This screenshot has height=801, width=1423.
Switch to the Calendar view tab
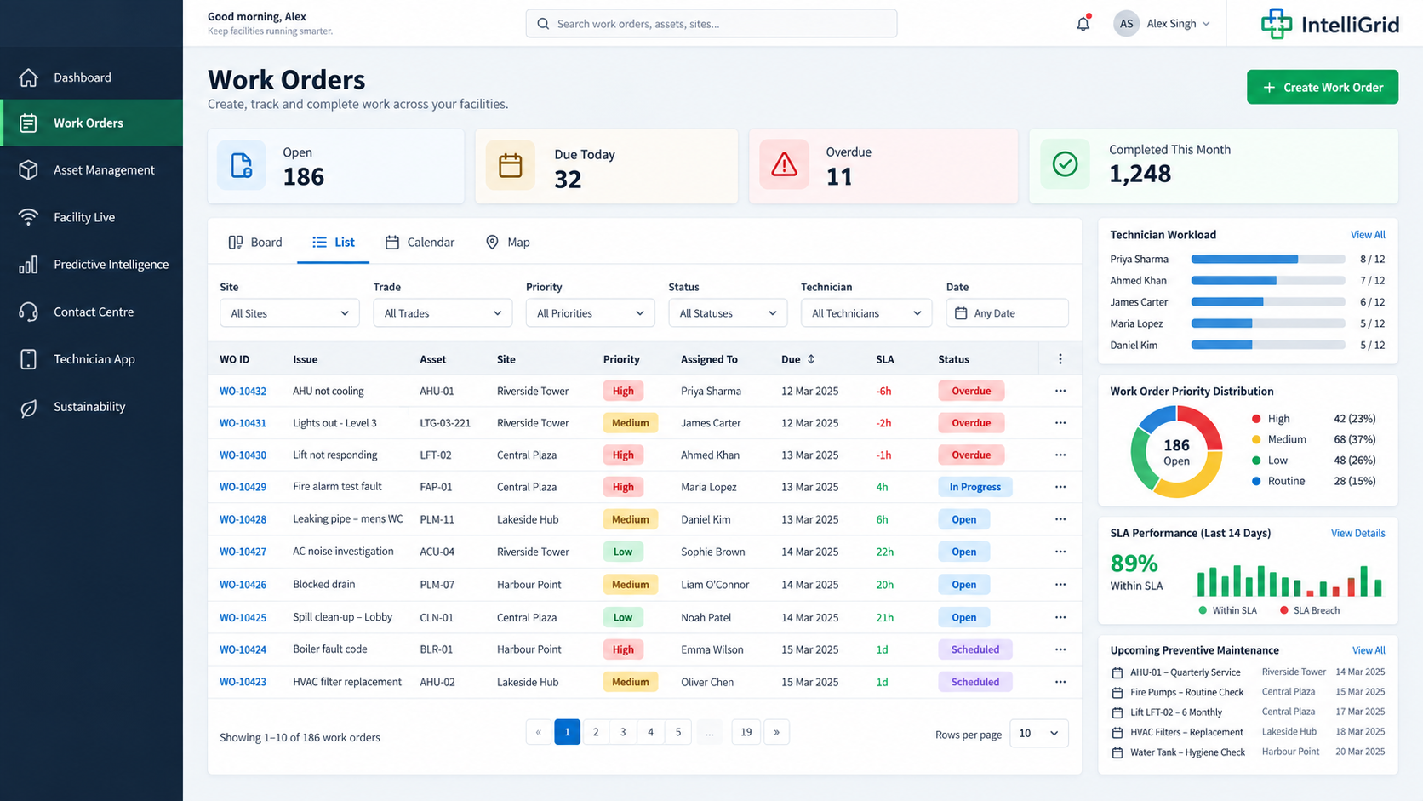click(x=420, y=243)
